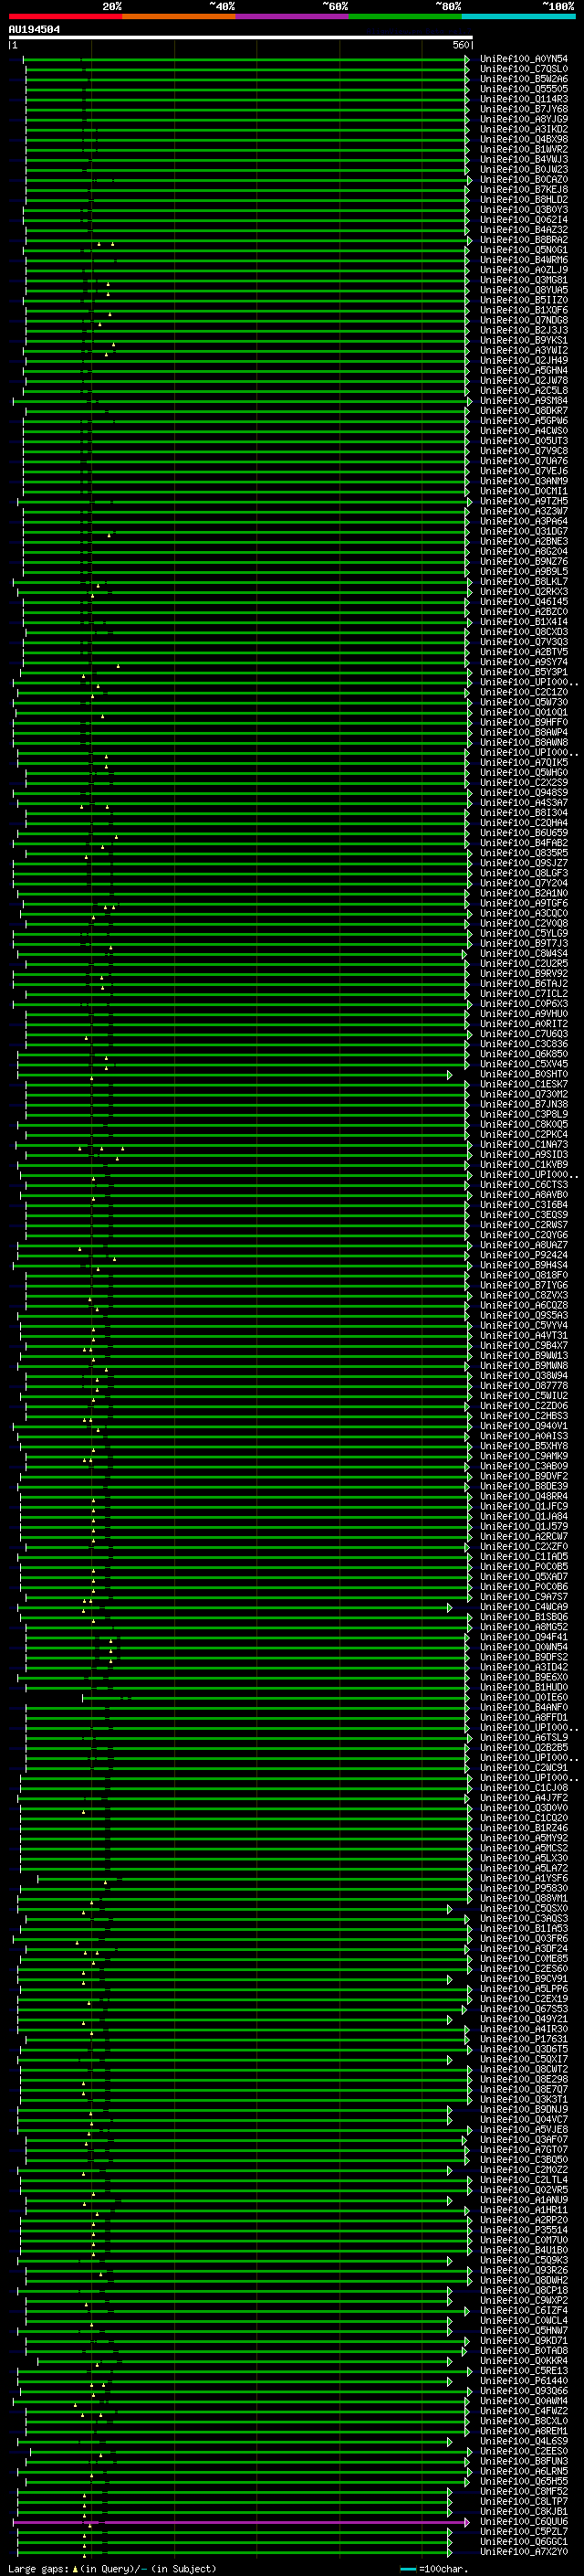Select hit UniRef100_C5WIU2
584x2576 pixels.
pos(524,1396)
